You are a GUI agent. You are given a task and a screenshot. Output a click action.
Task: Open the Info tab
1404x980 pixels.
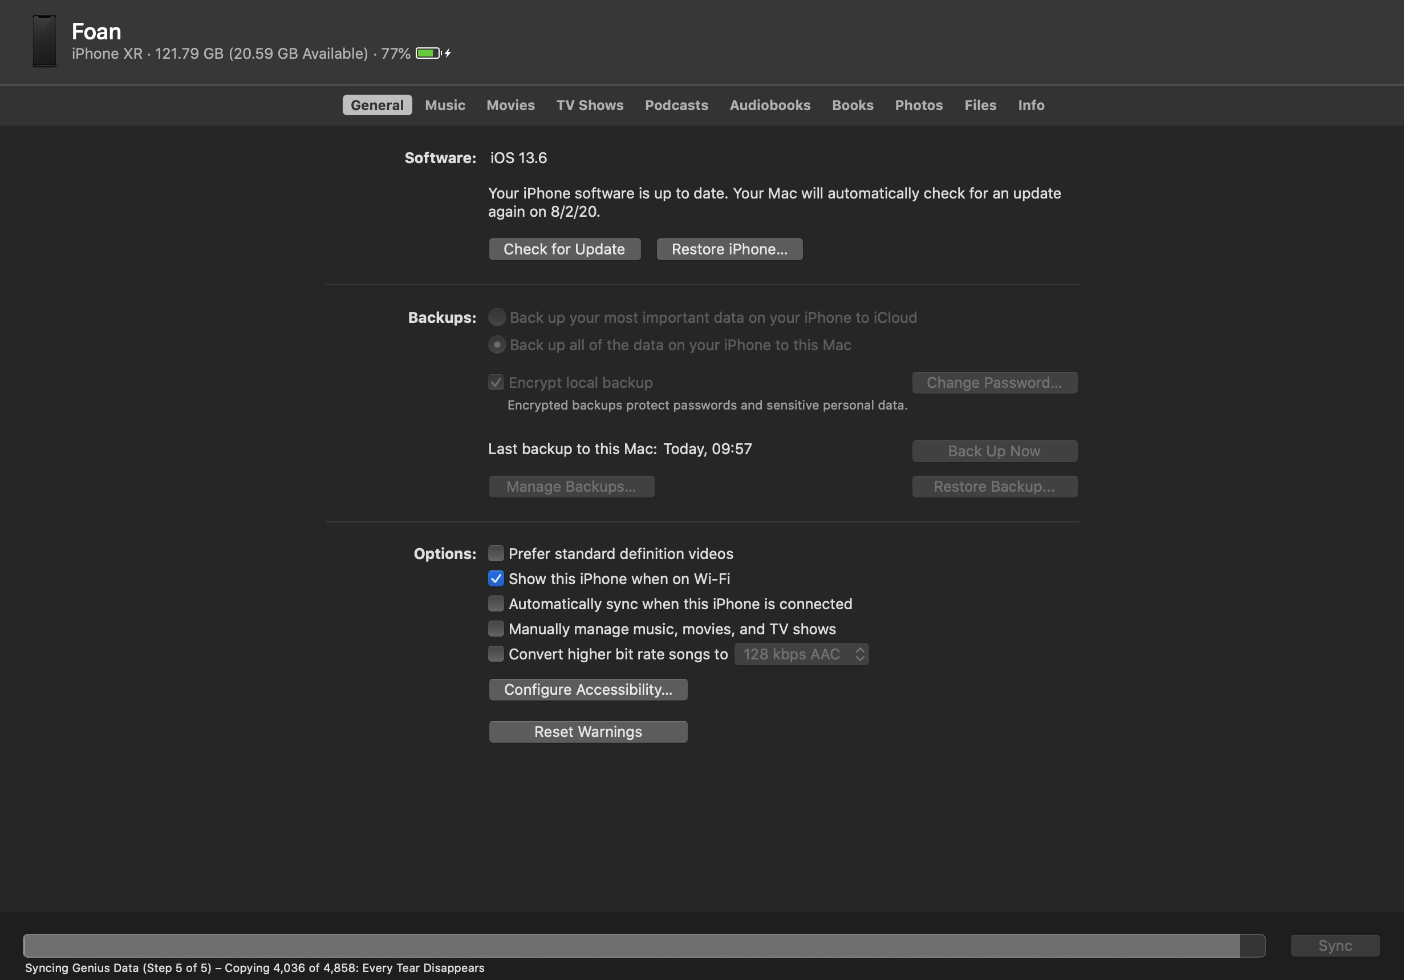[1030, 105]
